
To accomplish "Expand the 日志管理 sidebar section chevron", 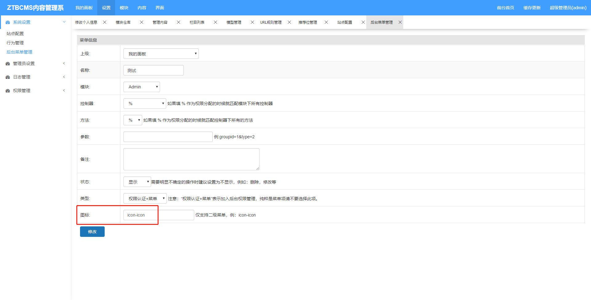I will pos(64,77).
